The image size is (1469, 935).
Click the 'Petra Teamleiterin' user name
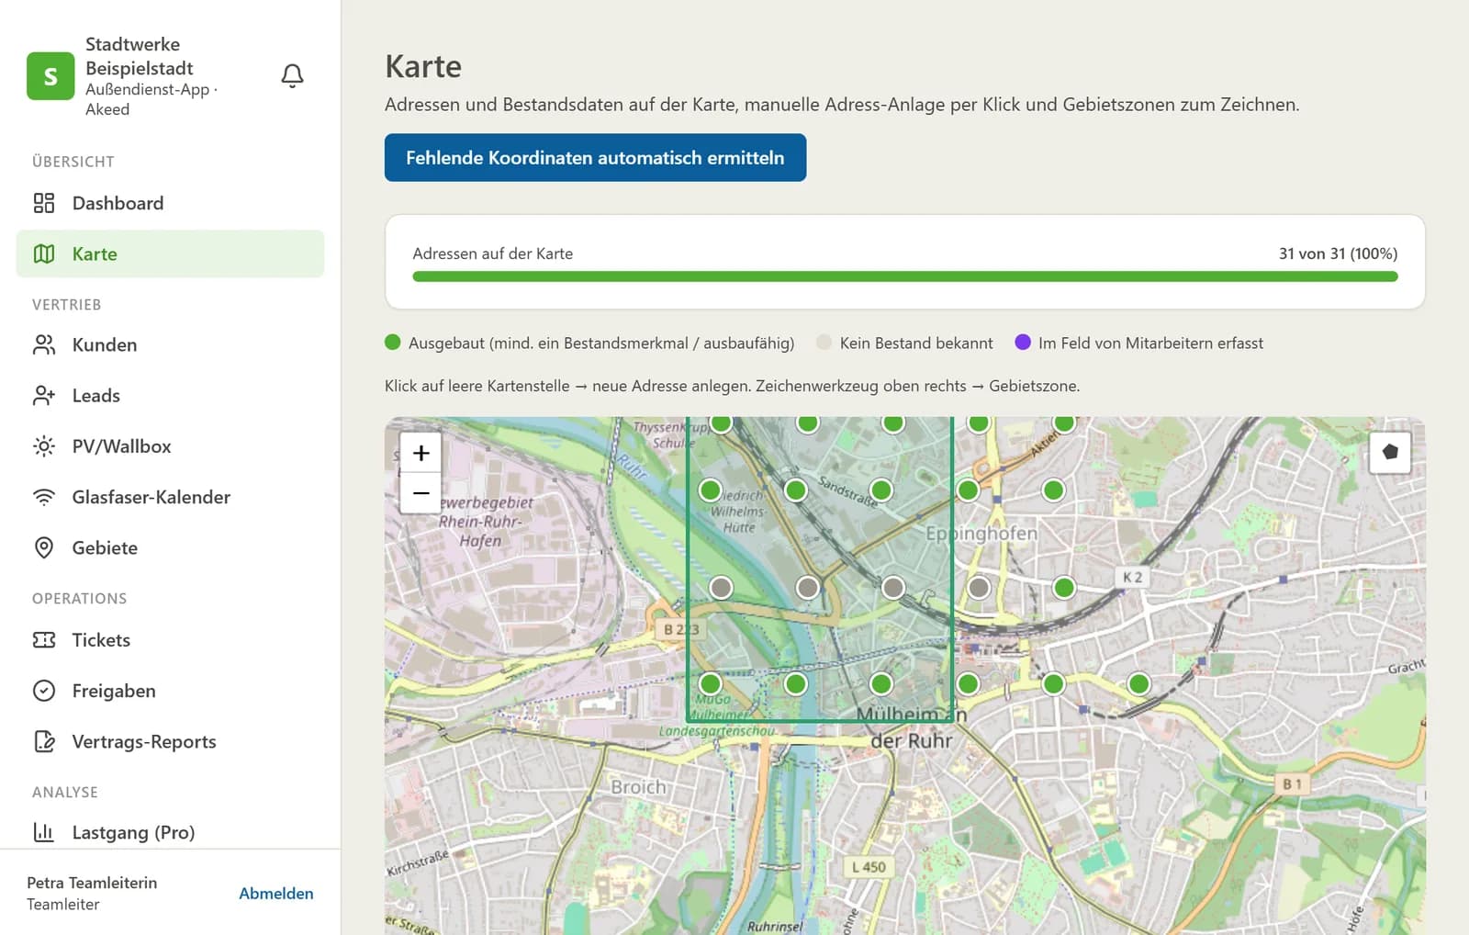tap(92, 883)
